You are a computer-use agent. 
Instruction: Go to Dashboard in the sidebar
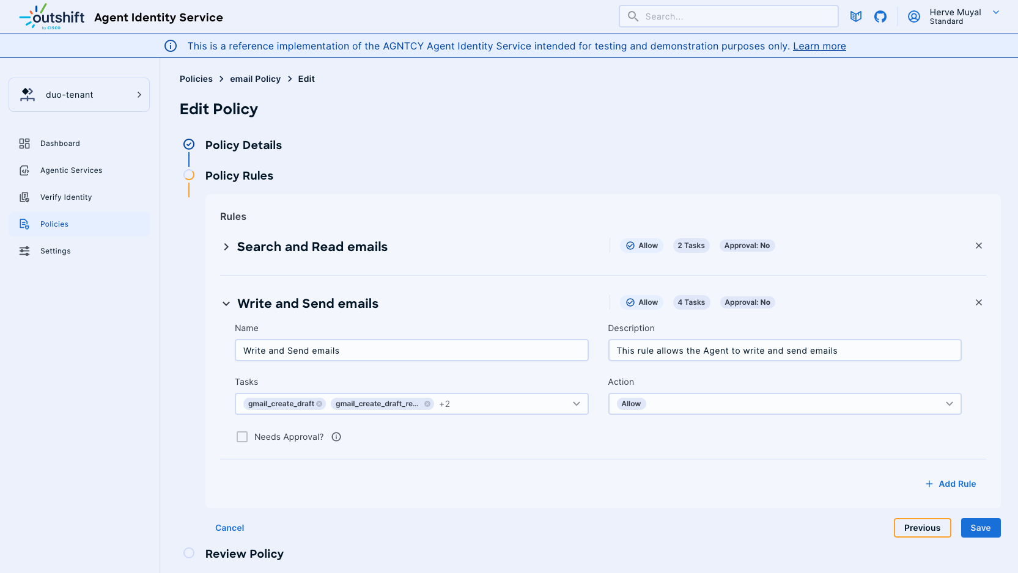(79, 144)
